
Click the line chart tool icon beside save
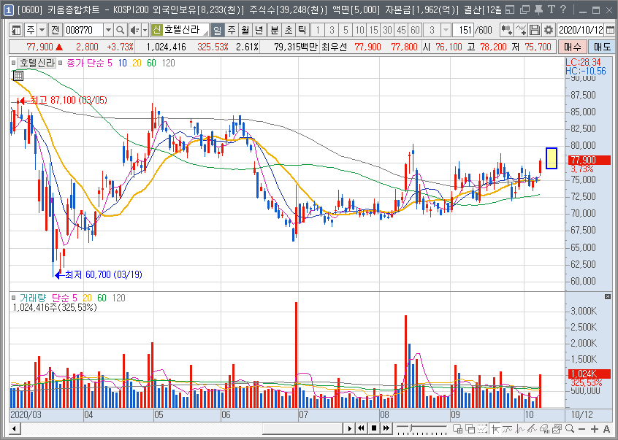pyautogui.click(x=520, y=30)
